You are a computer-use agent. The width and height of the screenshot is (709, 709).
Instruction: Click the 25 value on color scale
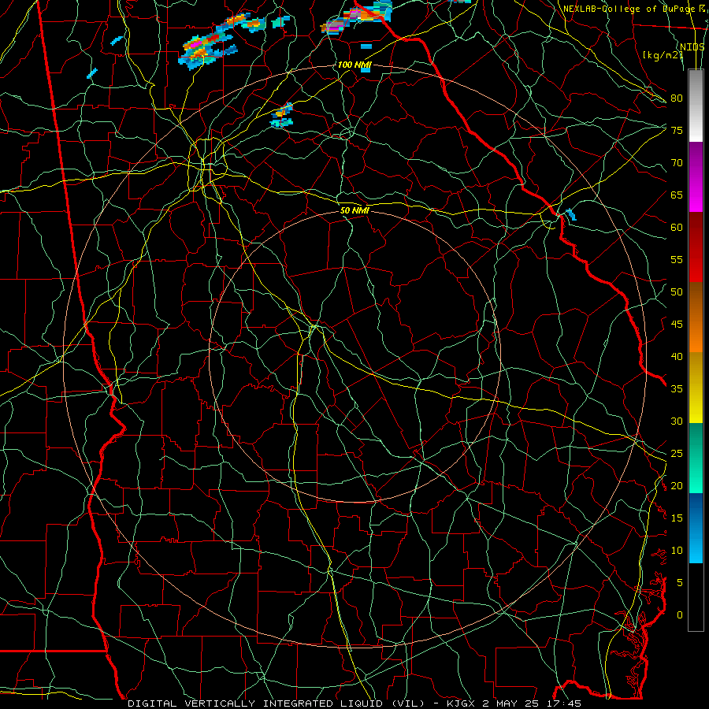pyautogui.click(x=677, y=454)
